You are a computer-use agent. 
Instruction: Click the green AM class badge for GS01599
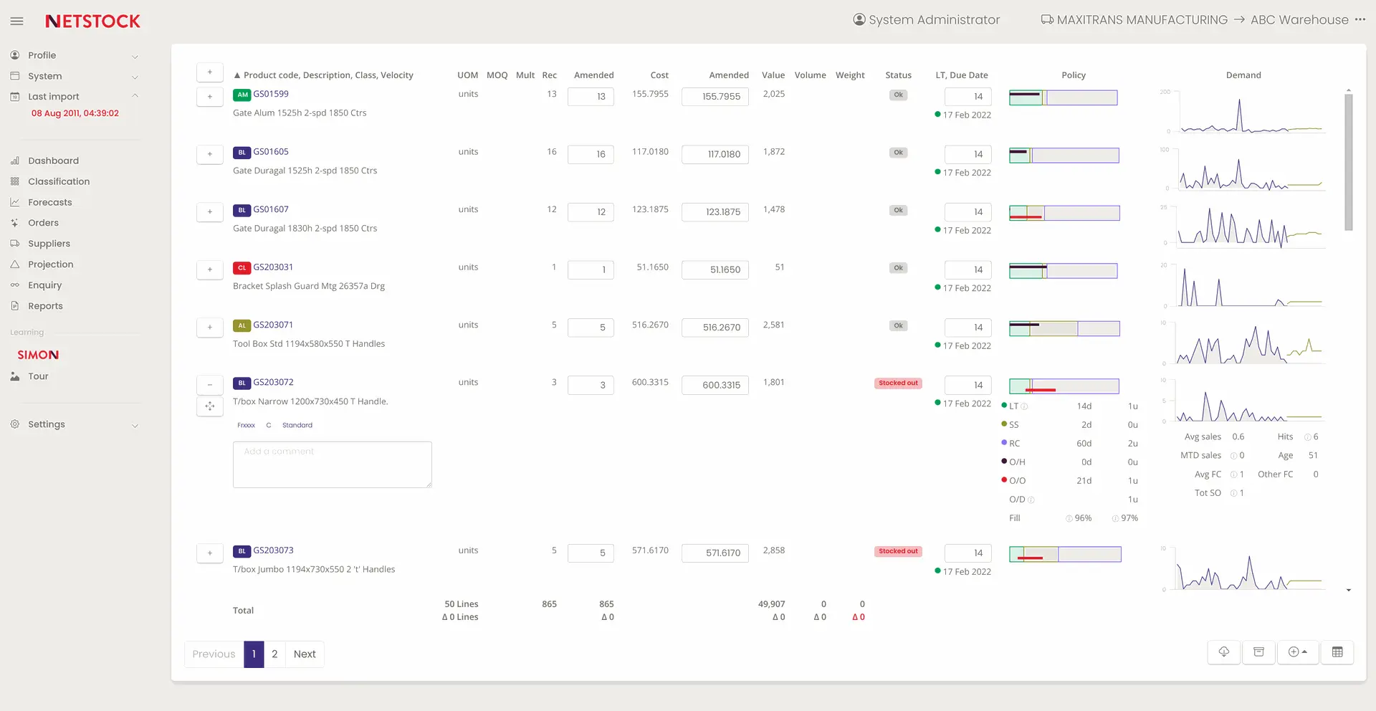click(242, 95)
